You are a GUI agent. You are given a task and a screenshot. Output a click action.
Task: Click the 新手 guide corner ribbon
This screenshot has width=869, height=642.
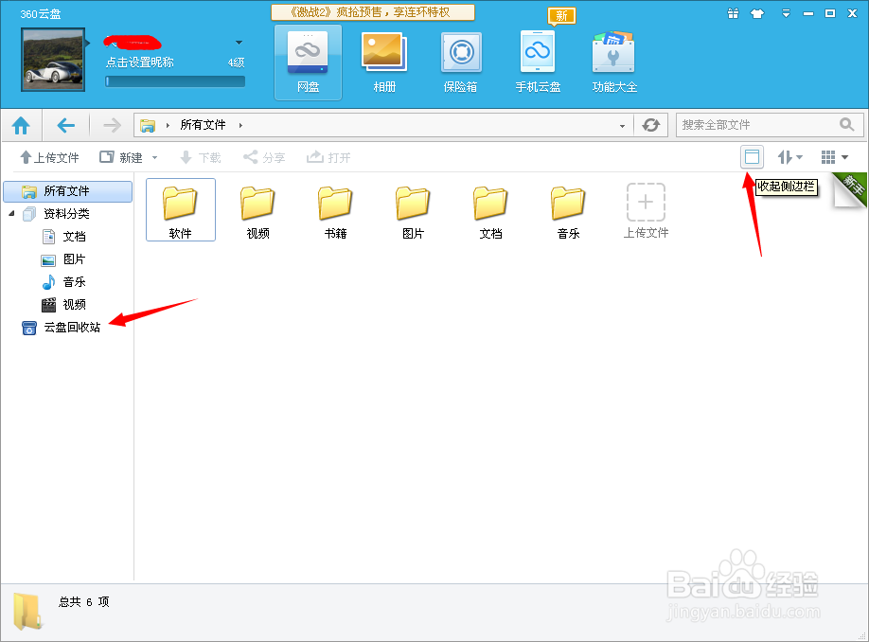[x=850, y=189]
